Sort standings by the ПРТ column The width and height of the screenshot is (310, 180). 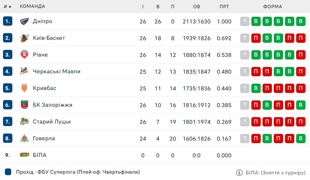pos(224,6)
